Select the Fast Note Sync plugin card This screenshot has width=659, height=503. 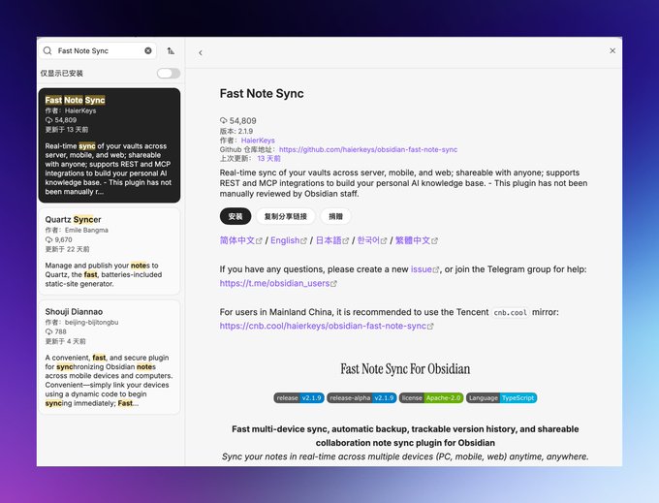click(x=110, y=145)
